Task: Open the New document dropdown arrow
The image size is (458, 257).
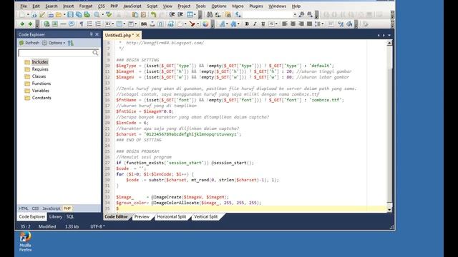Action: tap(28, 14)
